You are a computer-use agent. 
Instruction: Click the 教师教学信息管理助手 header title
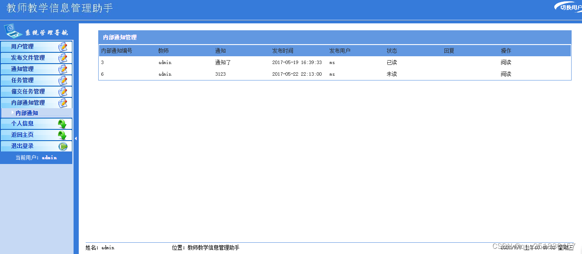click(x=60, y=8)
